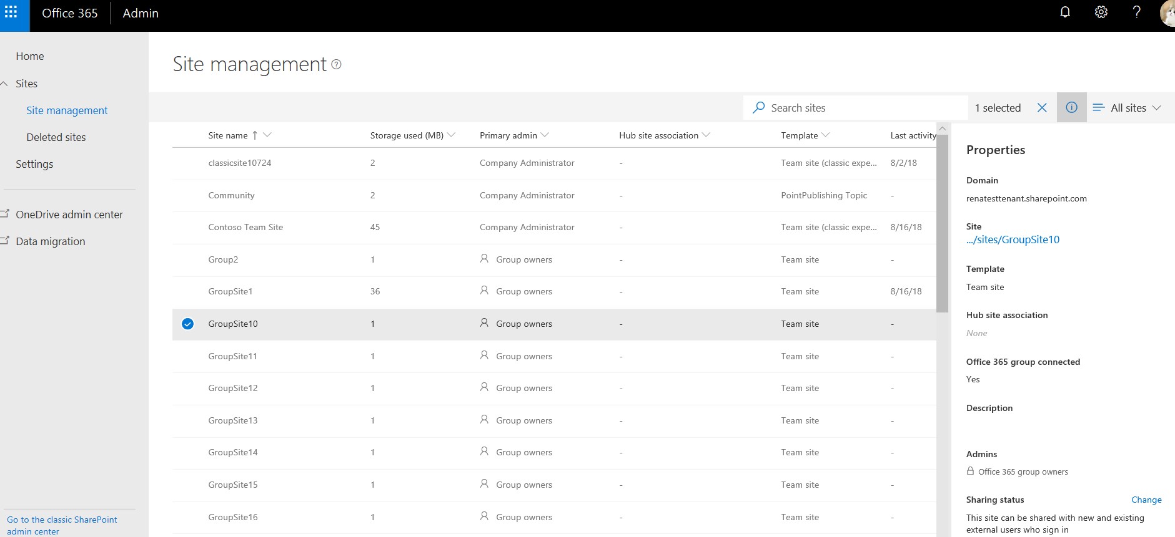Viewport: 1175px width, 537px height.
Task: Open the Storage used (MB) column dropdown
Action: point(452,135)
